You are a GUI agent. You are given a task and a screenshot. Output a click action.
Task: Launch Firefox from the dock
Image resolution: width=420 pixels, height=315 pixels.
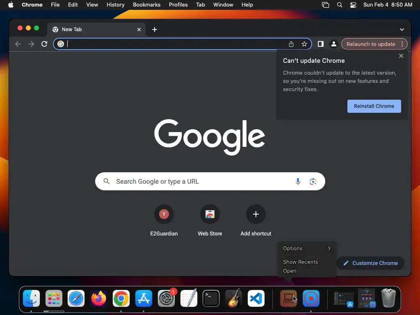point(98,298)
